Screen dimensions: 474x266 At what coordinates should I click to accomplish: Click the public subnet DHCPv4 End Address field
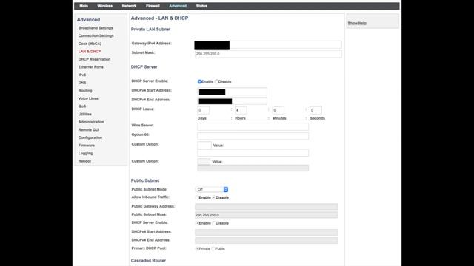click(x=266, y=241)
